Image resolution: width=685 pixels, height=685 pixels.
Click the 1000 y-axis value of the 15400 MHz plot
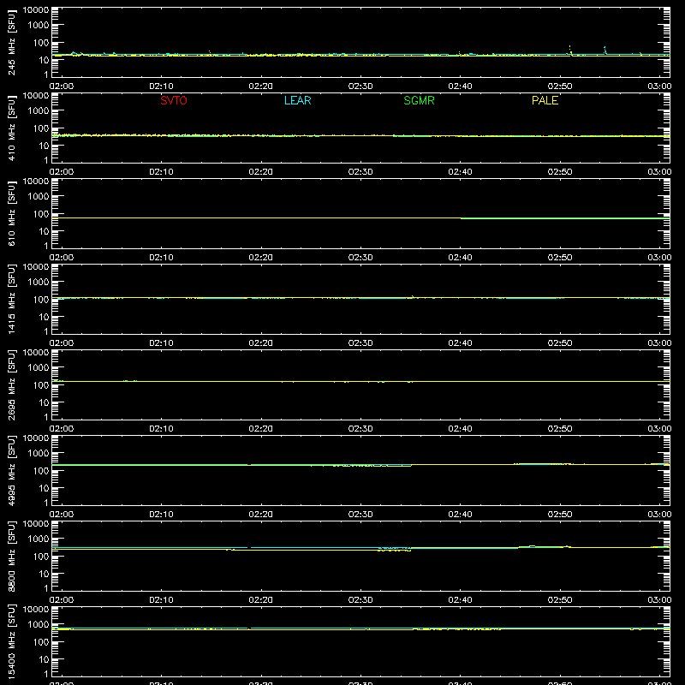click(x=39, y=625)
